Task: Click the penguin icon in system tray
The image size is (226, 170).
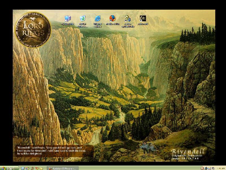Action: (206, 168)
